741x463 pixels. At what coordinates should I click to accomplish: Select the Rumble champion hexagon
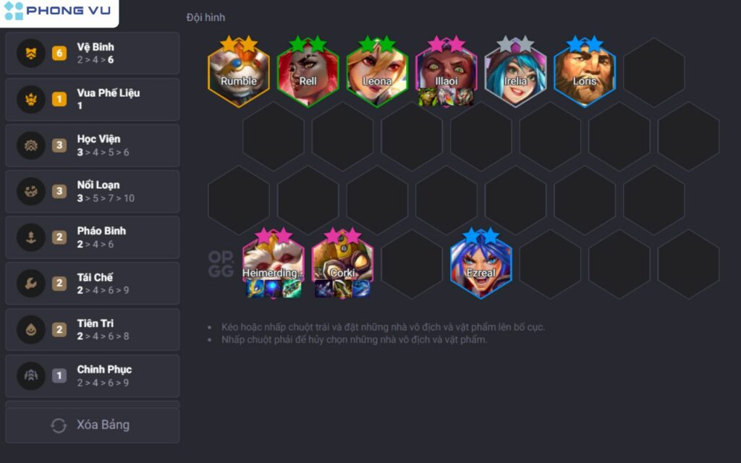coord(239,72)
